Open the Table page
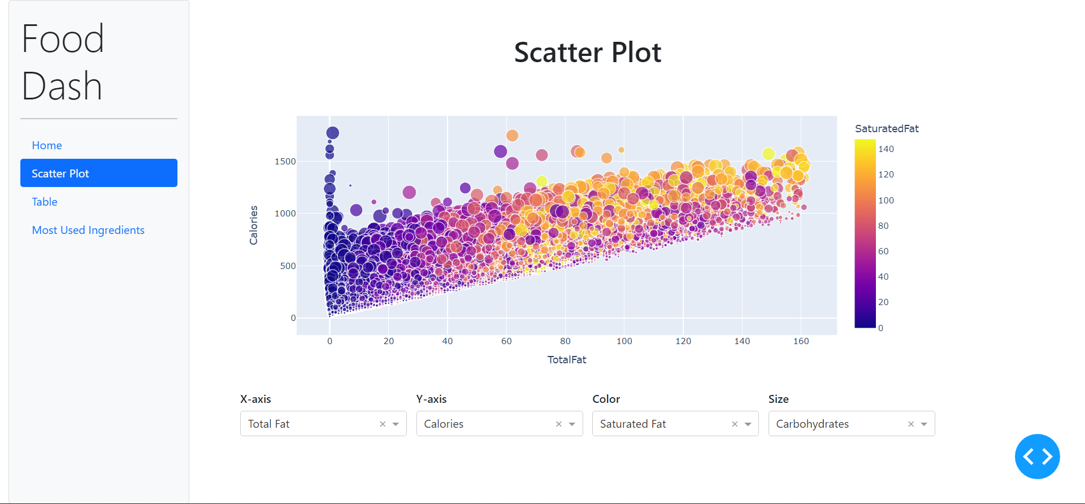1085x504 pixels. coord(44,202)
